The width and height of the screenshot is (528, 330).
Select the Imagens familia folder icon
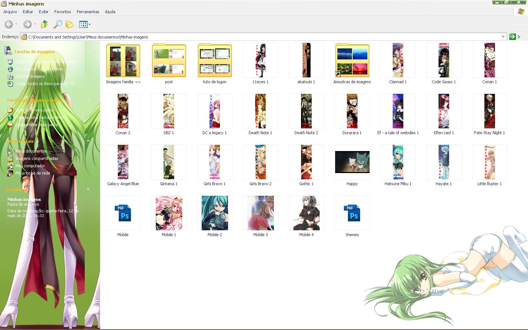(123, 60)
